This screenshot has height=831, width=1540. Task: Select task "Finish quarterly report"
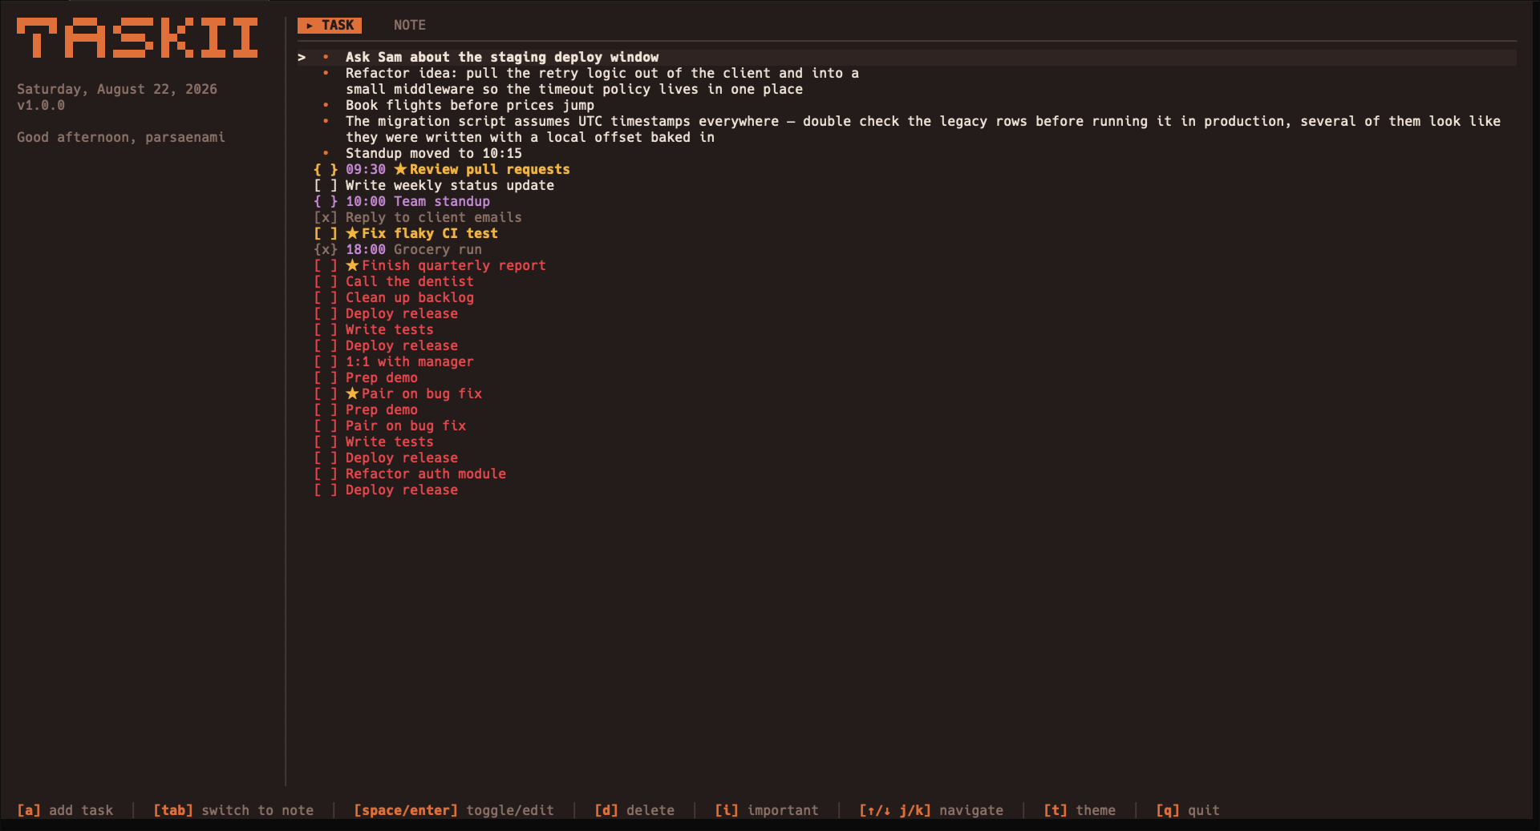tap(454, 265)
